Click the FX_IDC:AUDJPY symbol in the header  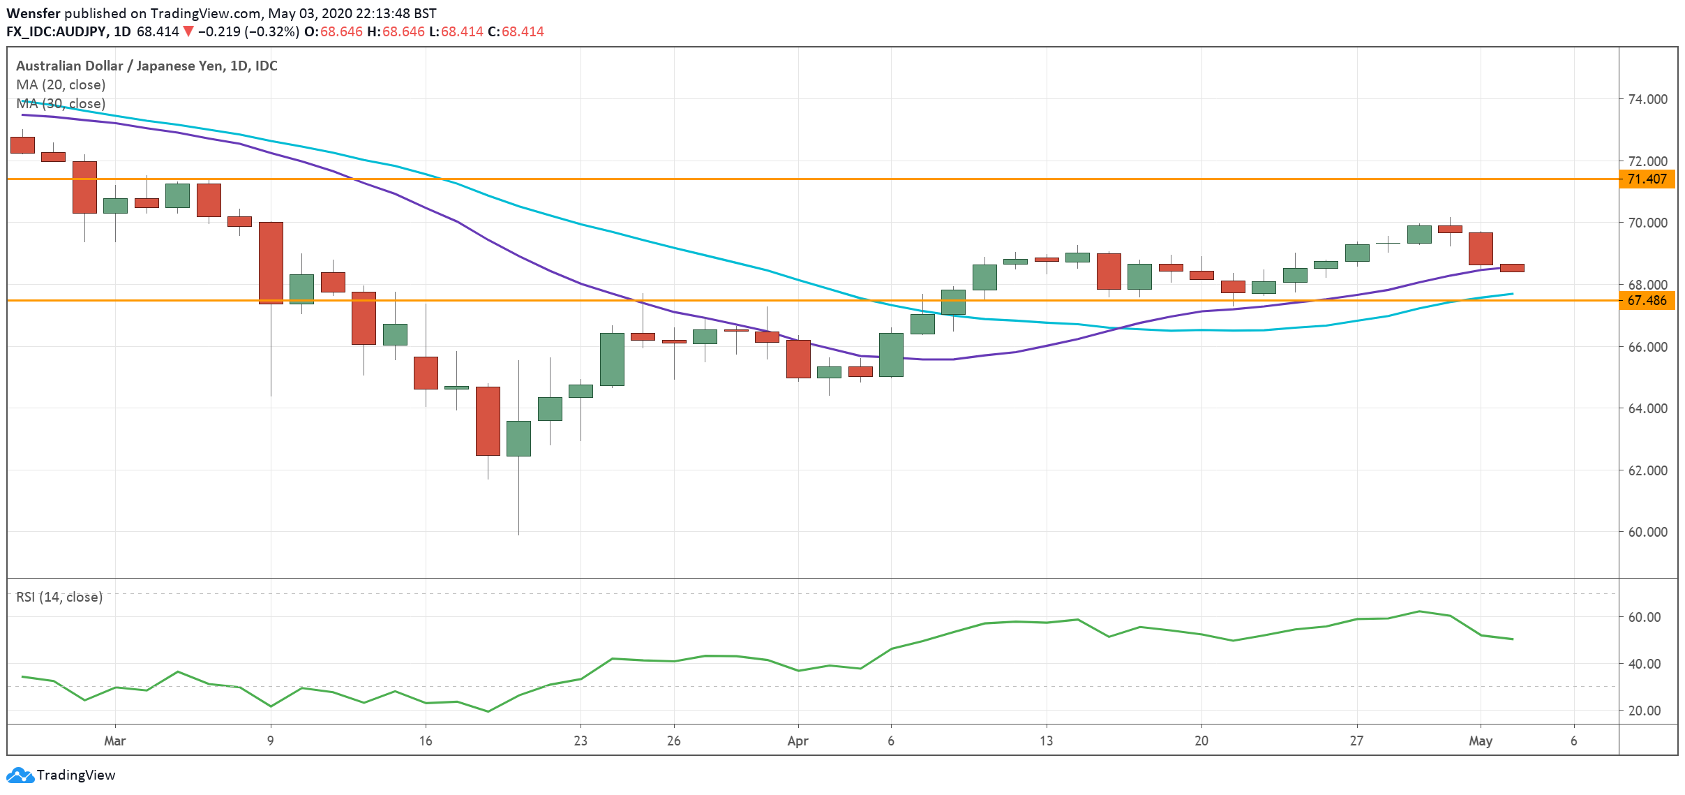57,31
